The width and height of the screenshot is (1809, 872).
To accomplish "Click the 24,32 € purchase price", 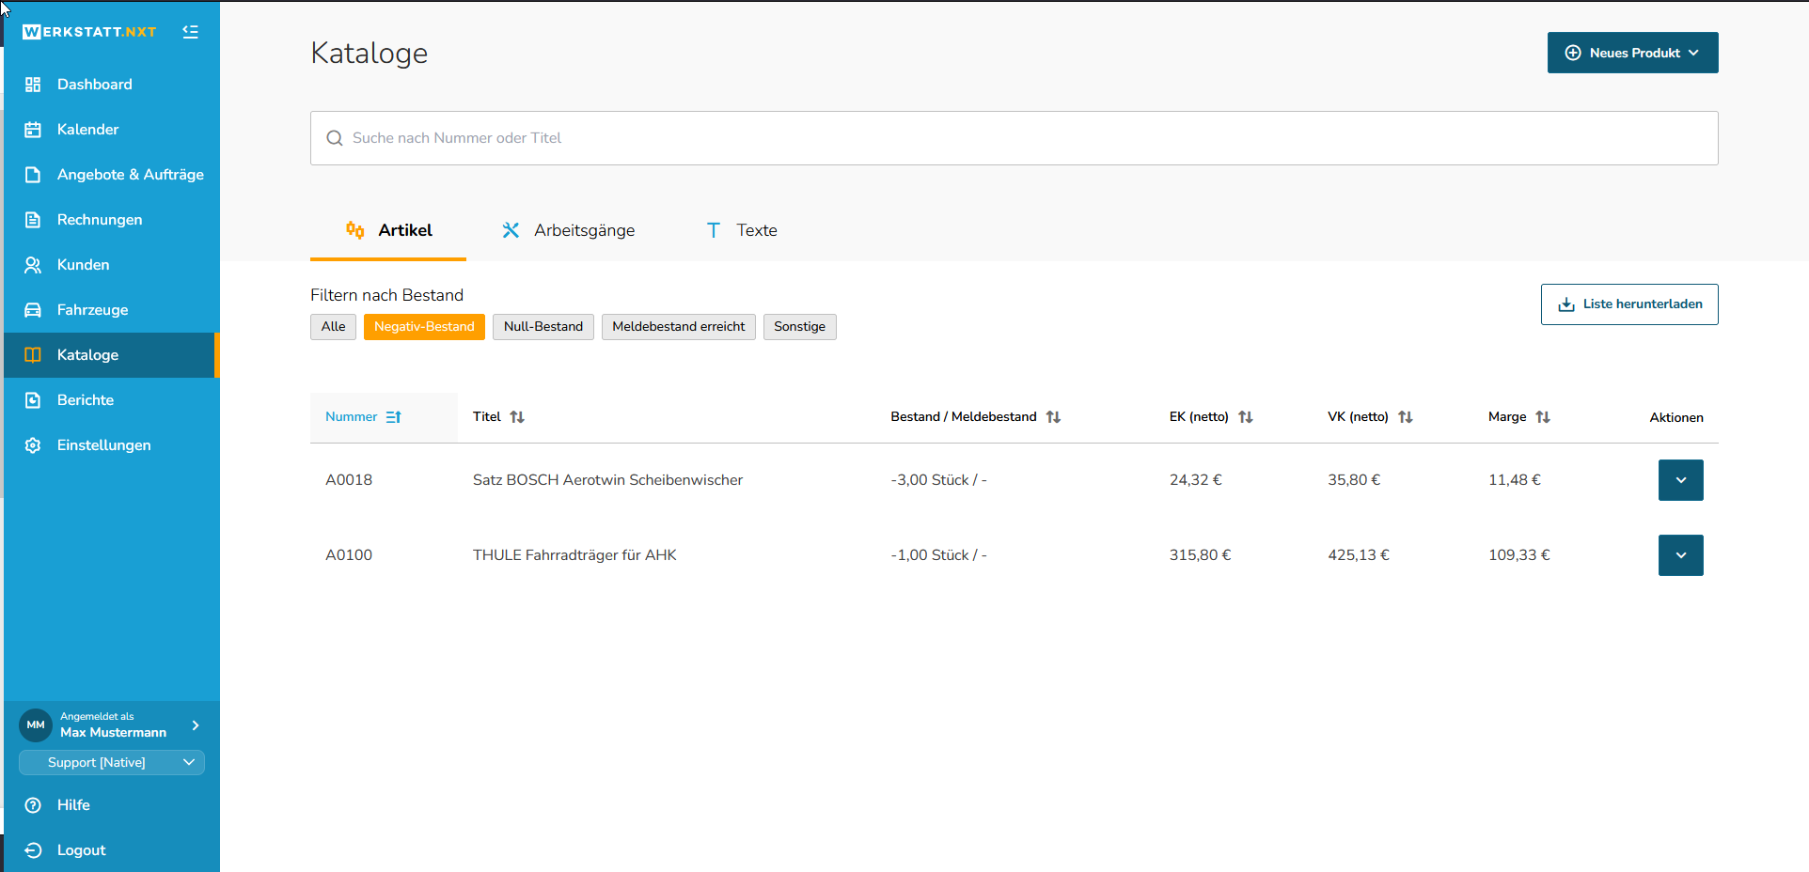I will pos(1196,480).
